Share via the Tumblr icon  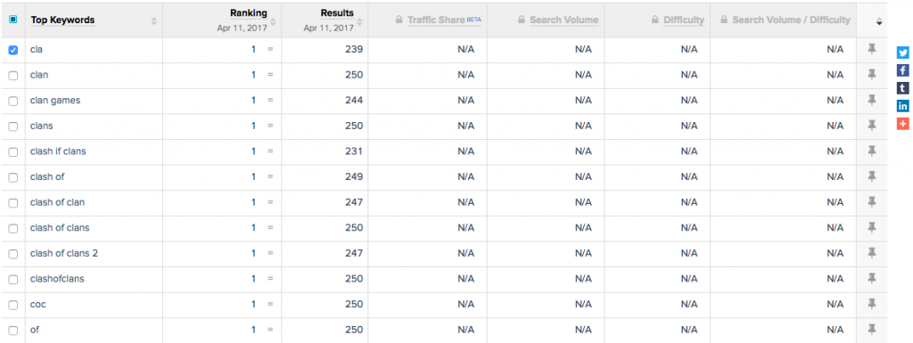coord(902,88)
